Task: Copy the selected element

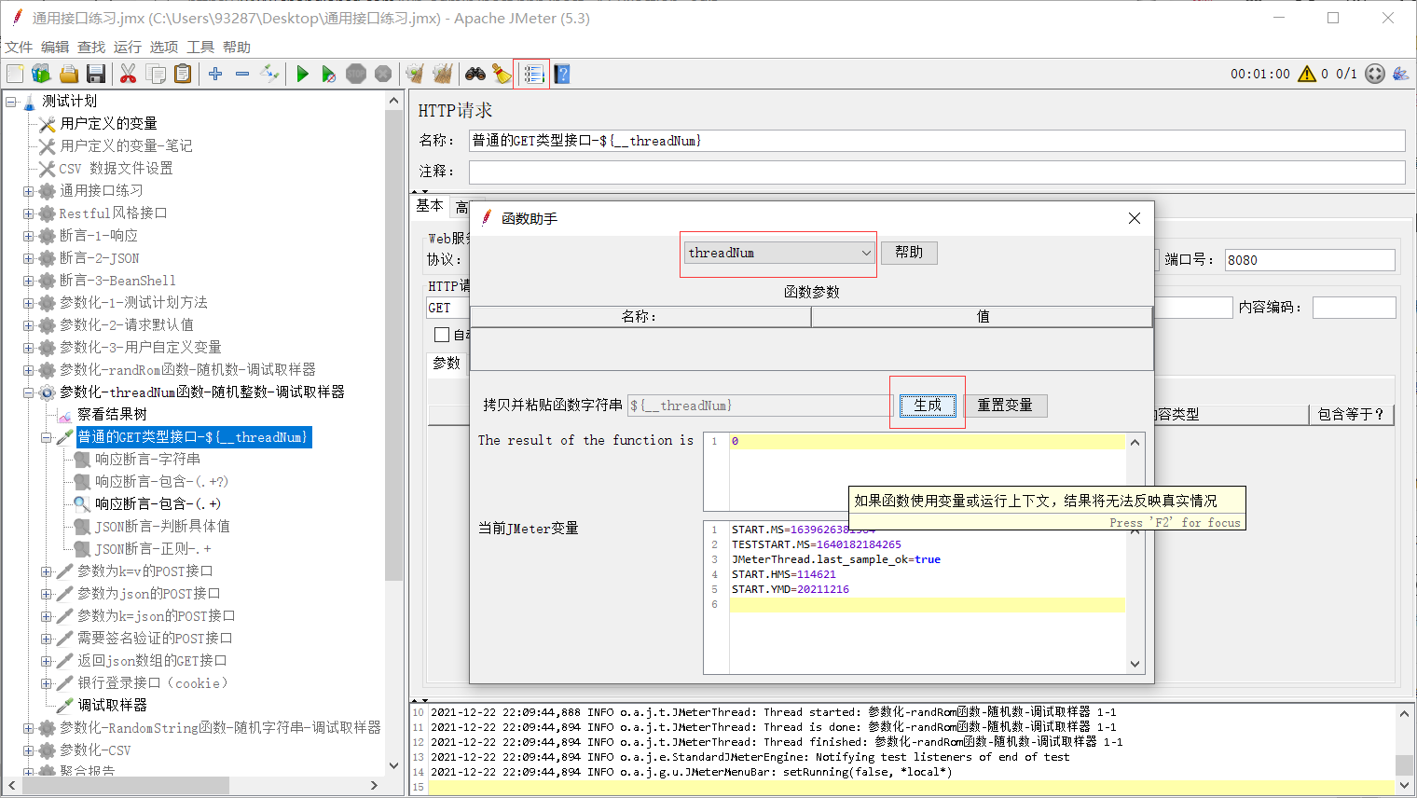Action: [156, 74]
